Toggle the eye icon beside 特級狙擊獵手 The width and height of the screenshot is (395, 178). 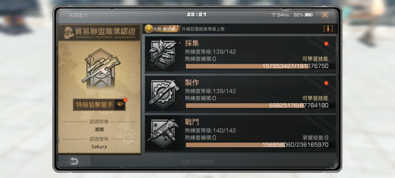[120, 104]
